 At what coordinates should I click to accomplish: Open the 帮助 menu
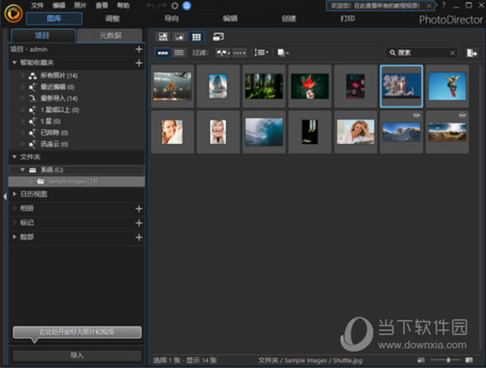coord(123,6)
